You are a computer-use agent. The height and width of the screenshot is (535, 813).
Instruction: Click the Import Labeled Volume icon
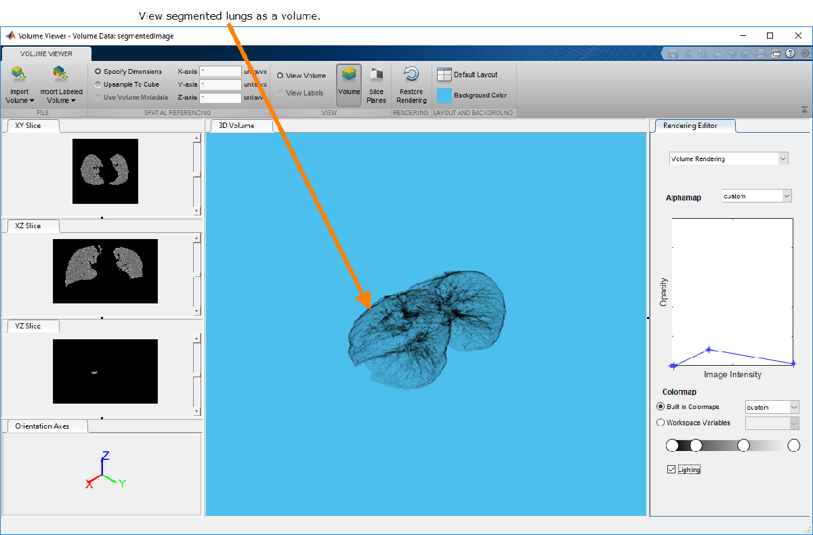click(x=61, y=74)
